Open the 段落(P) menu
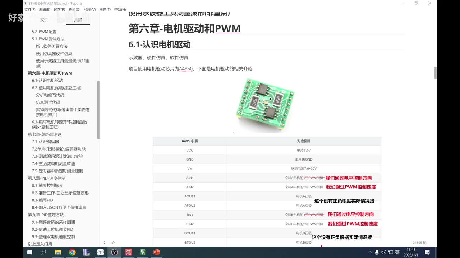Viewport: 460px width, 258px height. pos(59,10)
